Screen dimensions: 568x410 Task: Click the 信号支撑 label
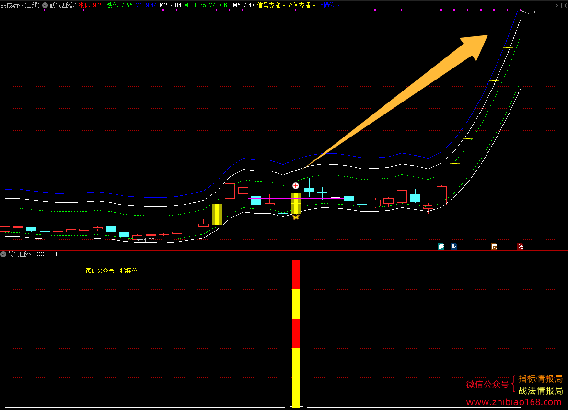point(269,5)
